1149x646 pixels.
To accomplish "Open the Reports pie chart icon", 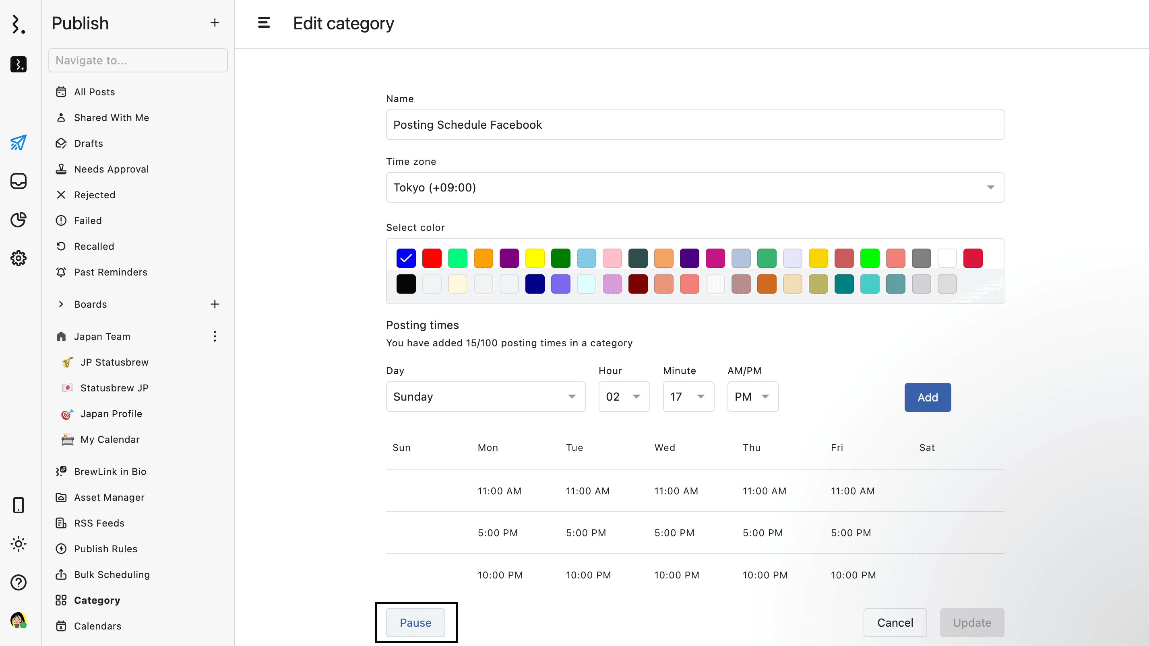I will click(x=18, y=220).
